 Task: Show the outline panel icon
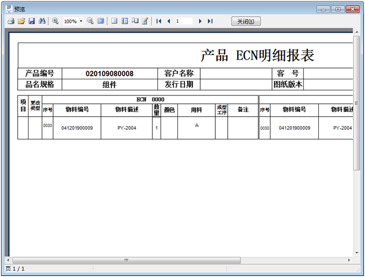(x=114, y=21)
